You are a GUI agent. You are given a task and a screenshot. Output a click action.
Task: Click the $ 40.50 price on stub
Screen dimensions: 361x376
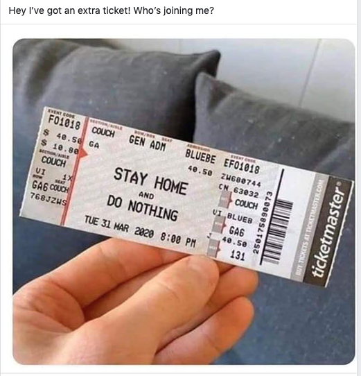point(63,137)
